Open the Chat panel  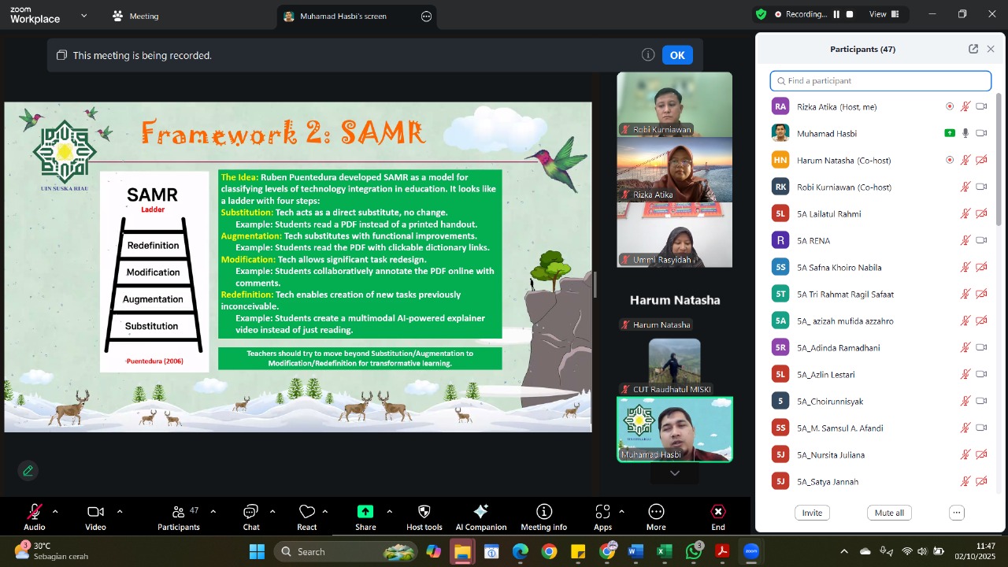251,517
